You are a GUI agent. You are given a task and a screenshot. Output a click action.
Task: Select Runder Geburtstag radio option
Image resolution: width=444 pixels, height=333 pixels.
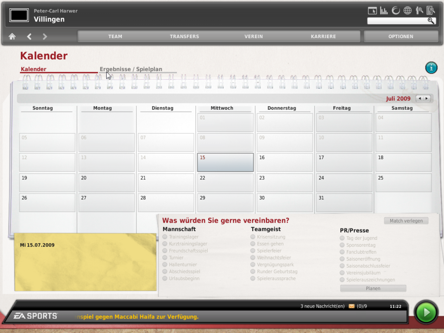(253, 272)
